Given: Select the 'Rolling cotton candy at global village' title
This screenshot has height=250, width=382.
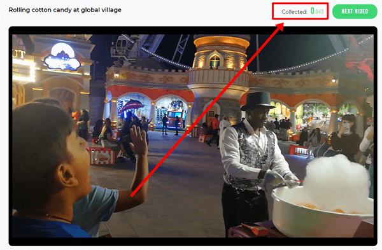Looking at the screenshot, I should 65,10.
